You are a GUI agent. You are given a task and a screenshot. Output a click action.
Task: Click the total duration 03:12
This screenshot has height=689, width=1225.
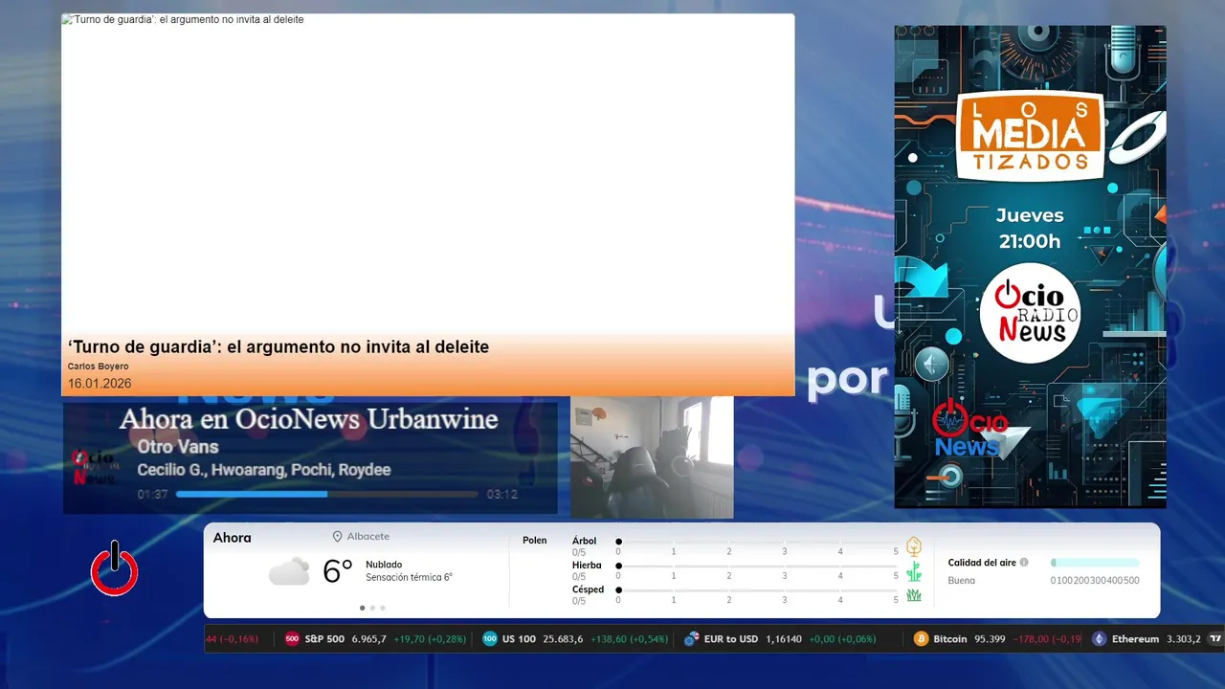coord(501,495)
